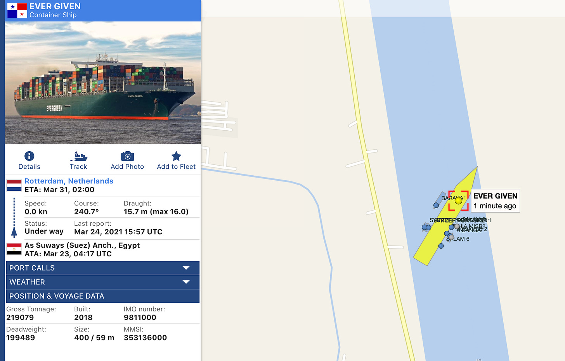This screenshot has height=361, width=565.
Task: Click the Panama flag icon in header
Action: click(x=17, y=10)
